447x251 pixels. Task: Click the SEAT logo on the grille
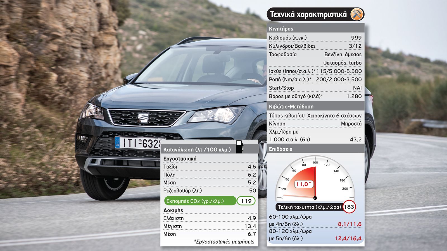pos(144,118)
